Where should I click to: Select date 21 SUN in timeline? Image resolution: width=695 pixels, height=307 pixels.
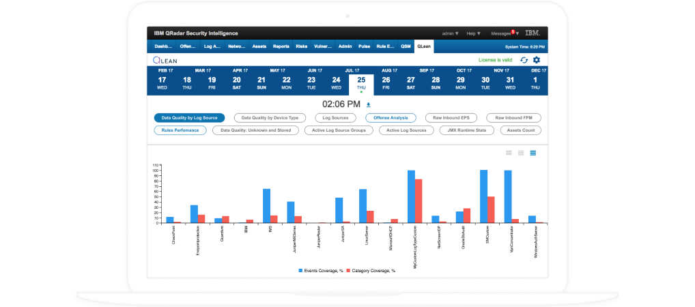tap(261, 83)
